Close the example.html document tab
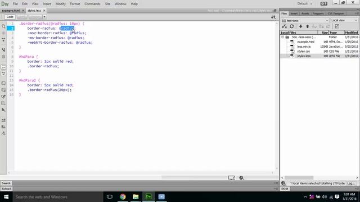The width and height of the screenshot is (360, 202). (23, 11)
